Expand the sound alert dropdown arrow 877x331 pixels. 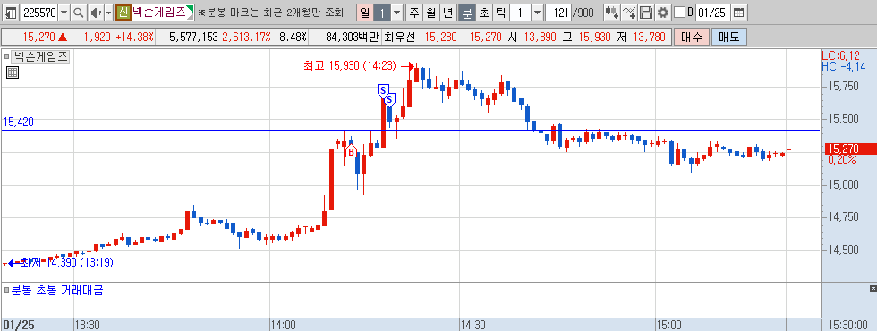pos(108,13)
